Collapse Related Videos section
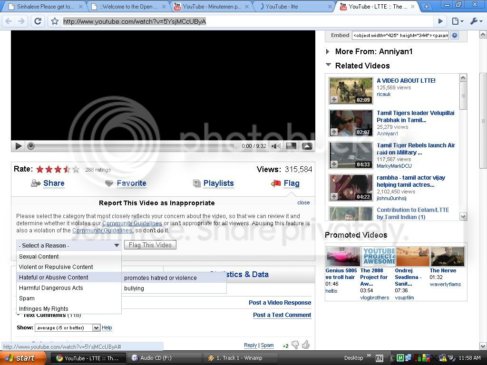The width and height of the screenshot is (487, 365). pyautogui.click(x=328, y=65)
